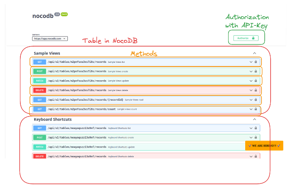Click 'Sample Views list' description text
This screenshot has height=188, width=291.
(117, 62)
